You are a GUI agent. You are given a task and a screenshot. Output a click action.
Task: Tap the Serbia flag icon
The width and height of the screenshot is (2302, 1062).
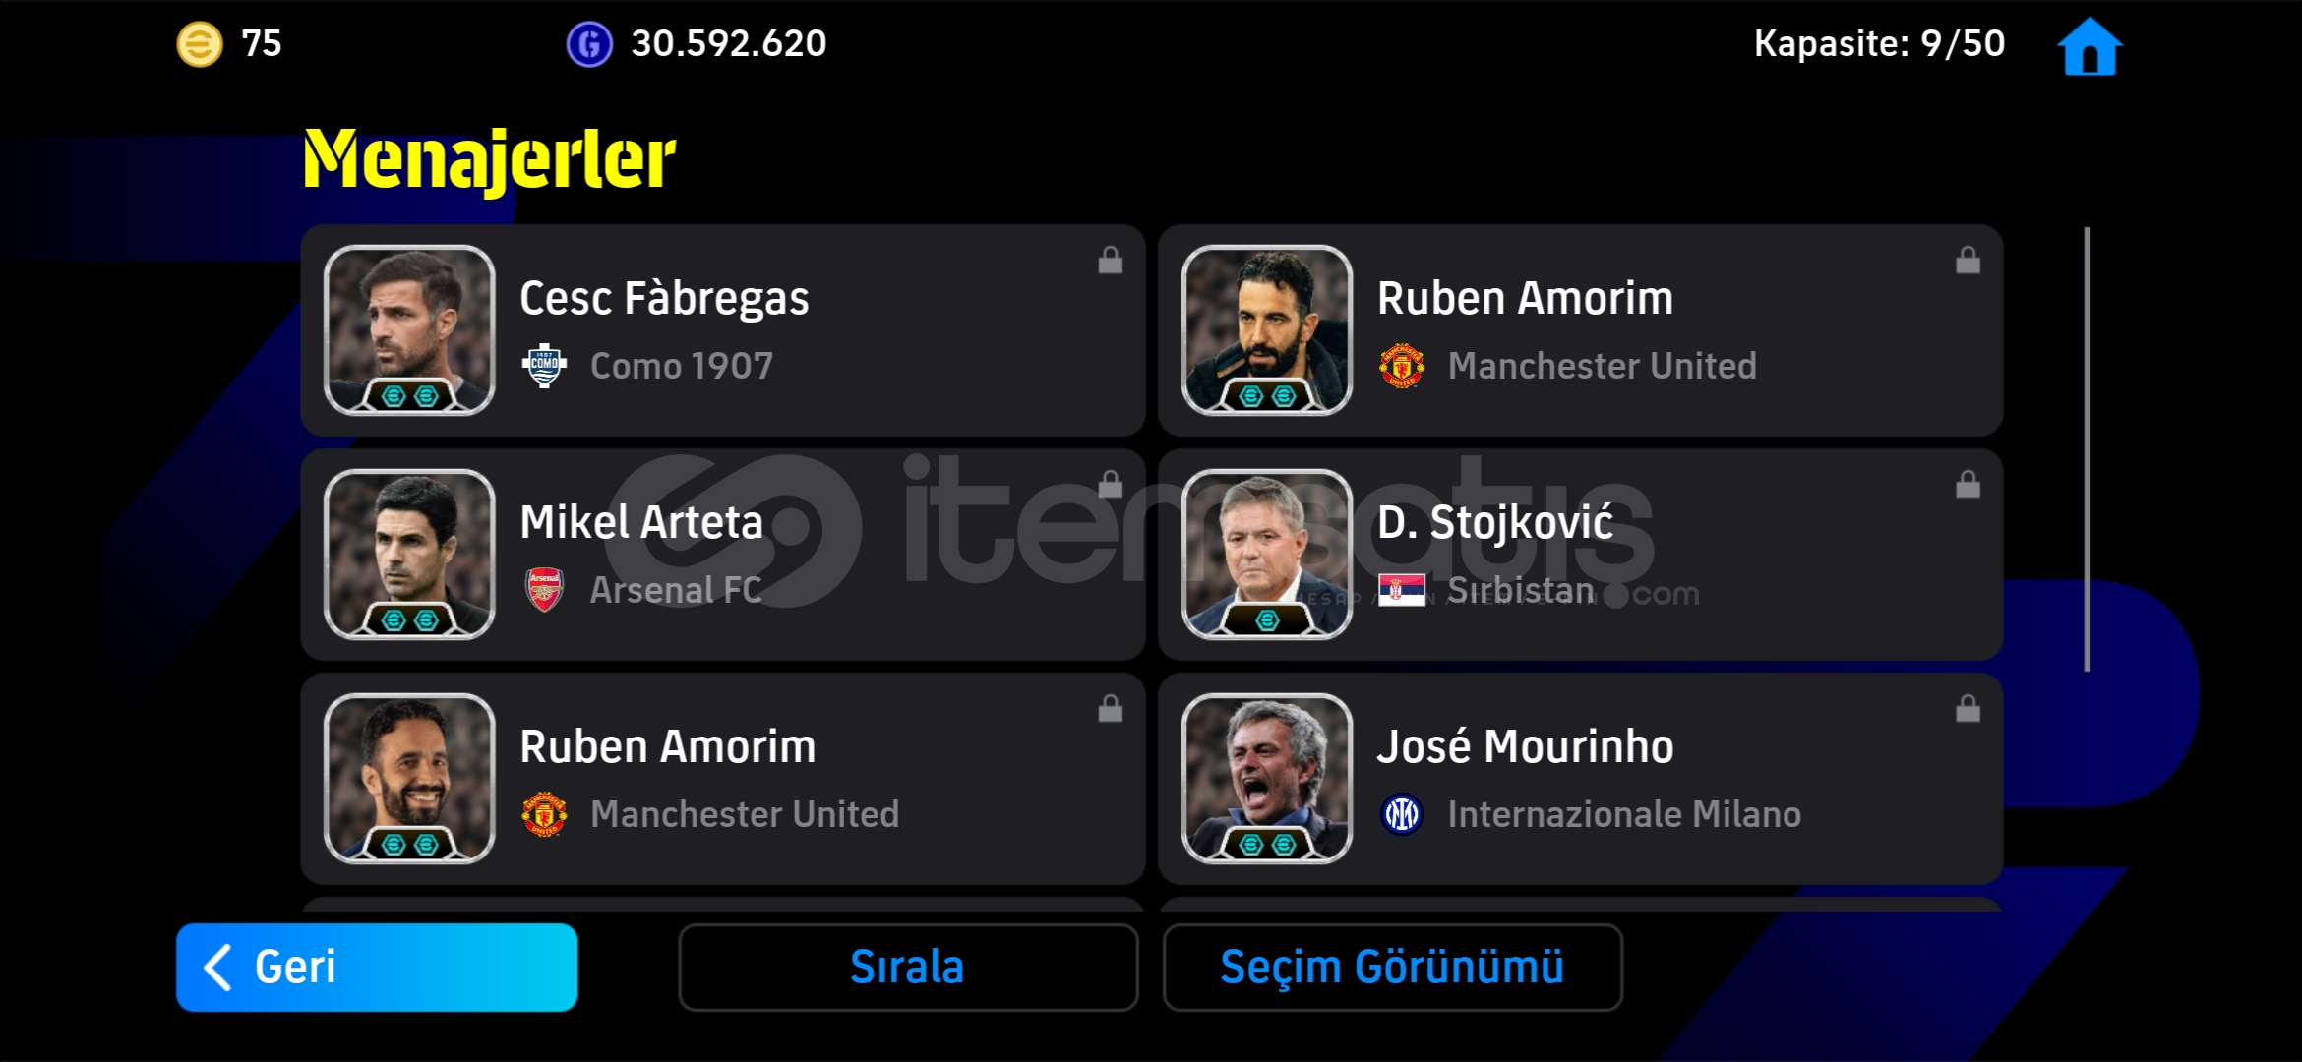[x=1402, y=590]
